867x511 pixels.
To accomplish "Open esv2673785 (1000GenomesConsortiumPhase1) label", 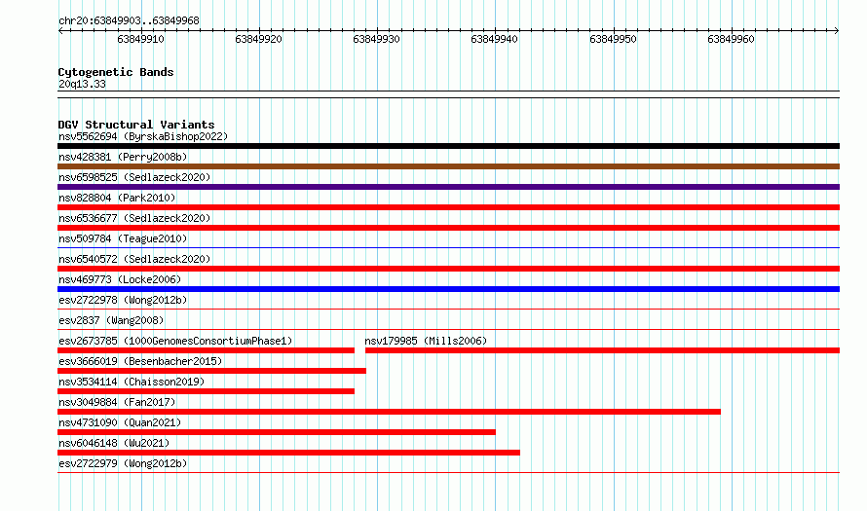I will (175, 341).
